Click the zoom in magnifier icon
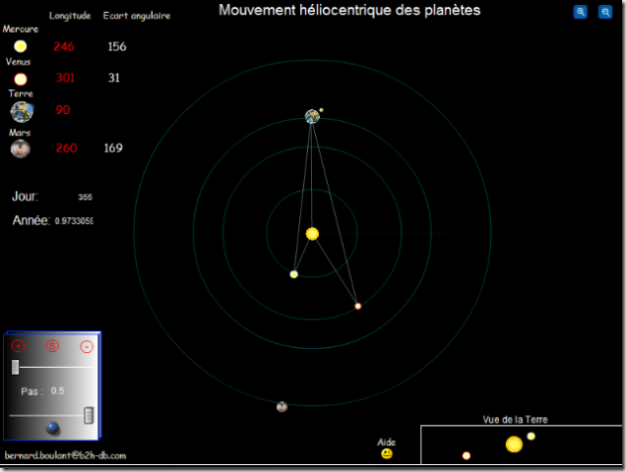 (581, 12)
